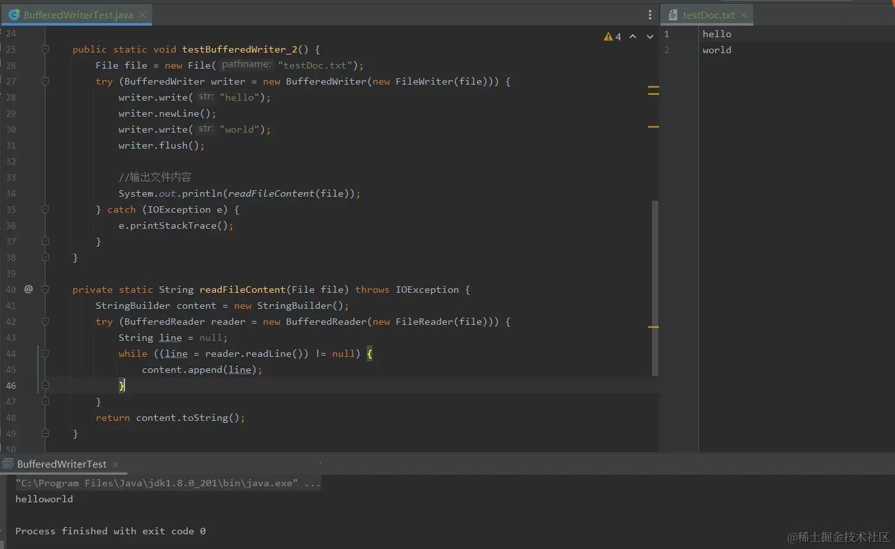Collapse readFileContent method at line 40
895x549 pixels.
45,290
